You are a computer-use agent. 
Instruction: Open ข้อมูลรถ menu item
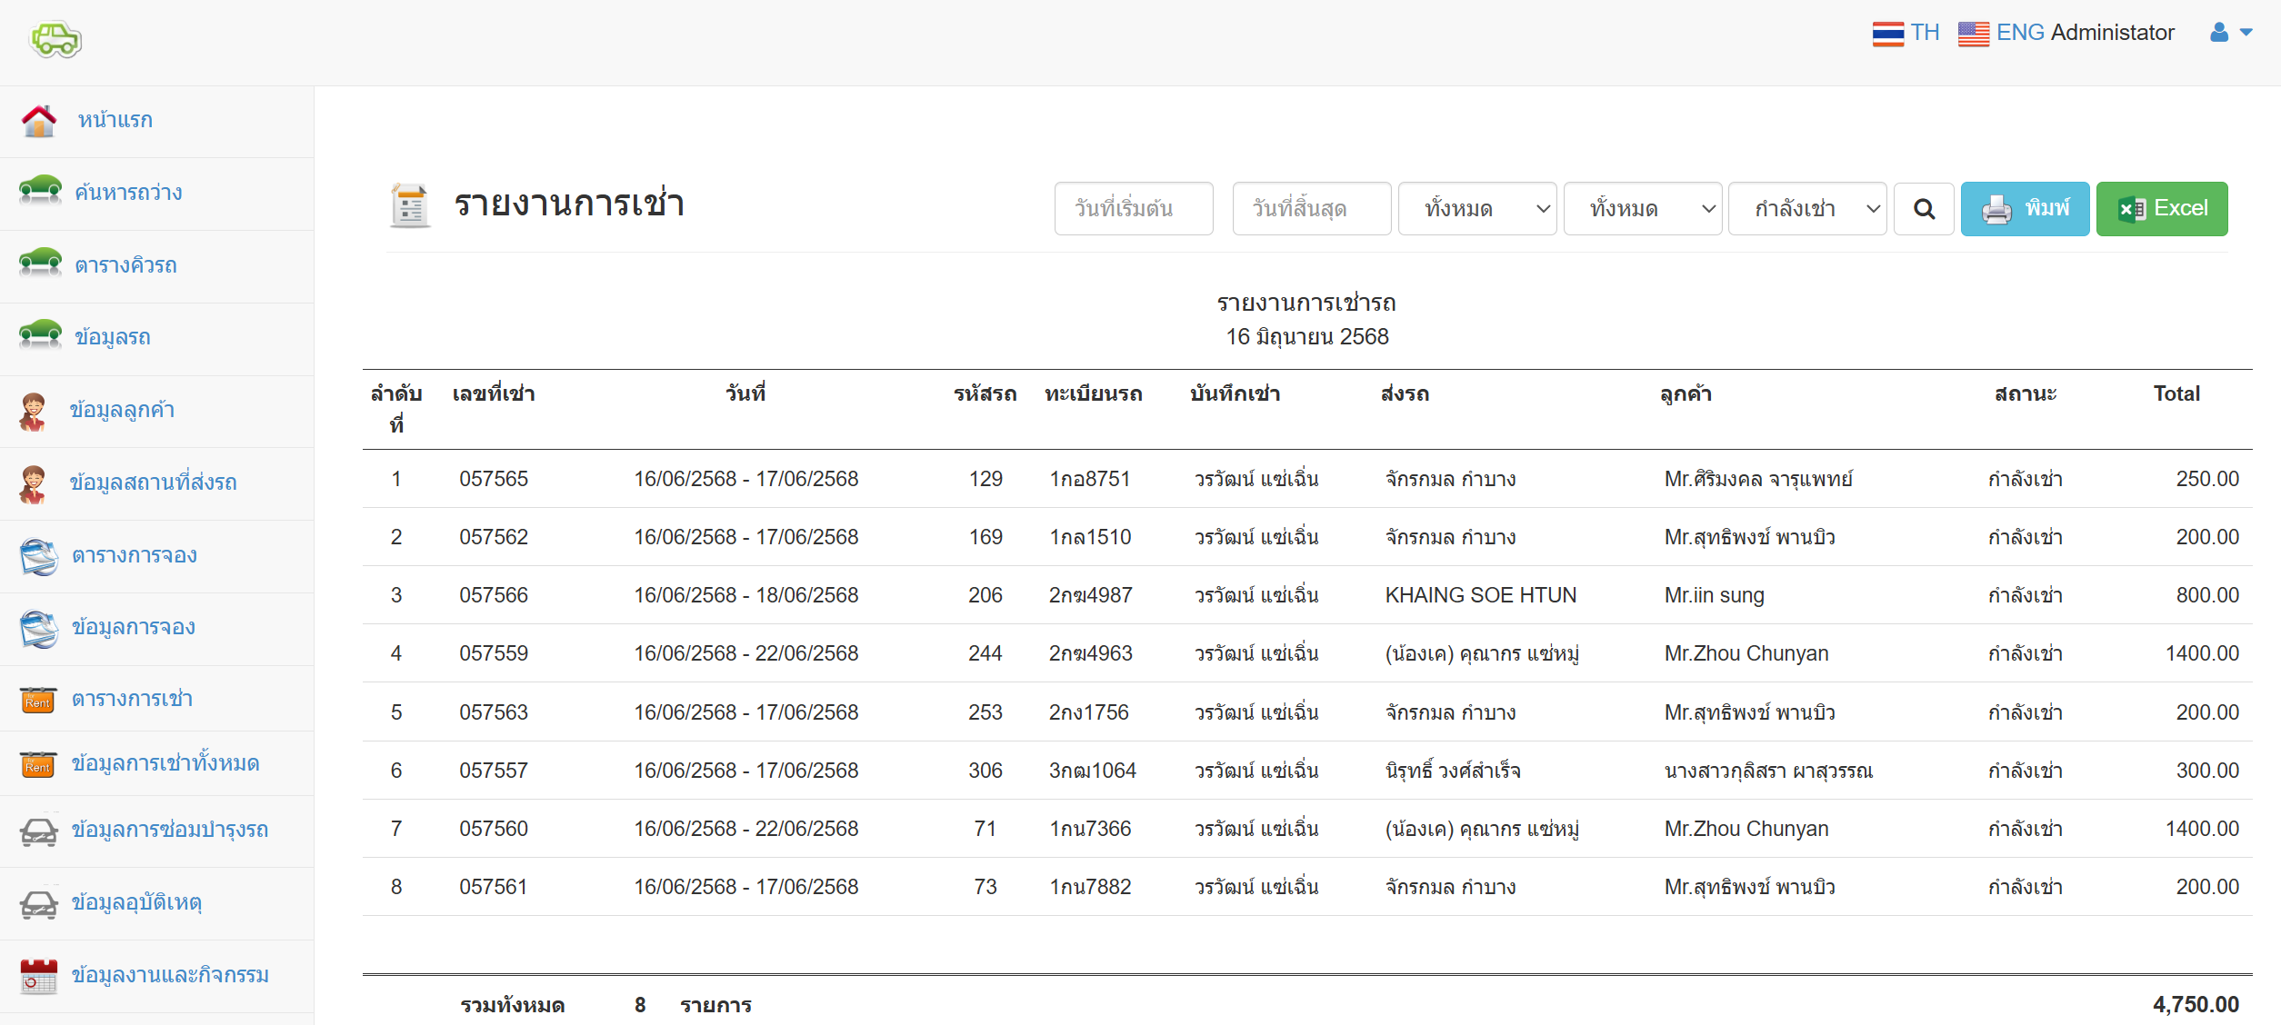113,337
